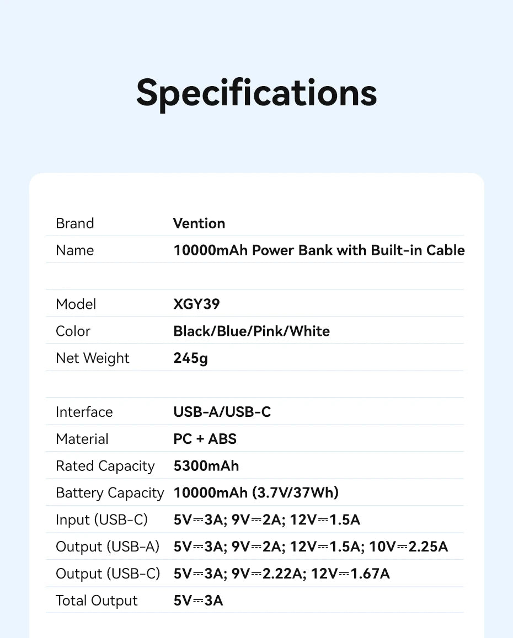Click the USB-A/USB-C interface value
This screenshot has width=513, height=638.
point(222,412)
